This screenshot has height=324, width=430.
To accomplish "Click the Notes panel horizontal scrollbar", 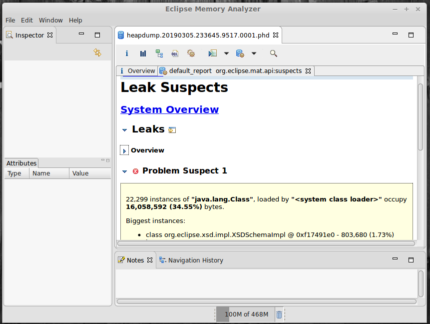I will coord(267,301).
